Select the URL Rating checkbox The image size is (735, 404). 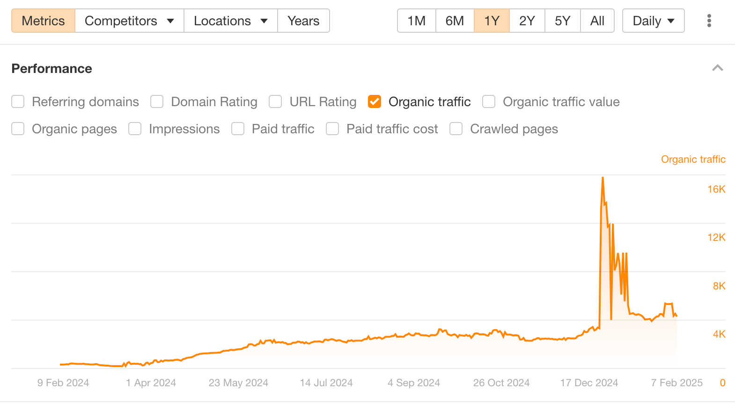coord(275,102)
